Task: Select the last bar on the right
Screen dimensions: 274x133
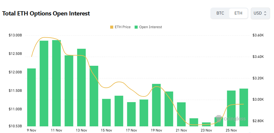Action: coord(244,107)
